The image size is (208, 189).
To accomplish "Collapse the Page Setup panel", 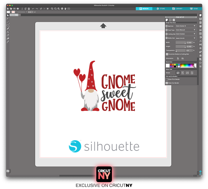I will click(166, 17).
